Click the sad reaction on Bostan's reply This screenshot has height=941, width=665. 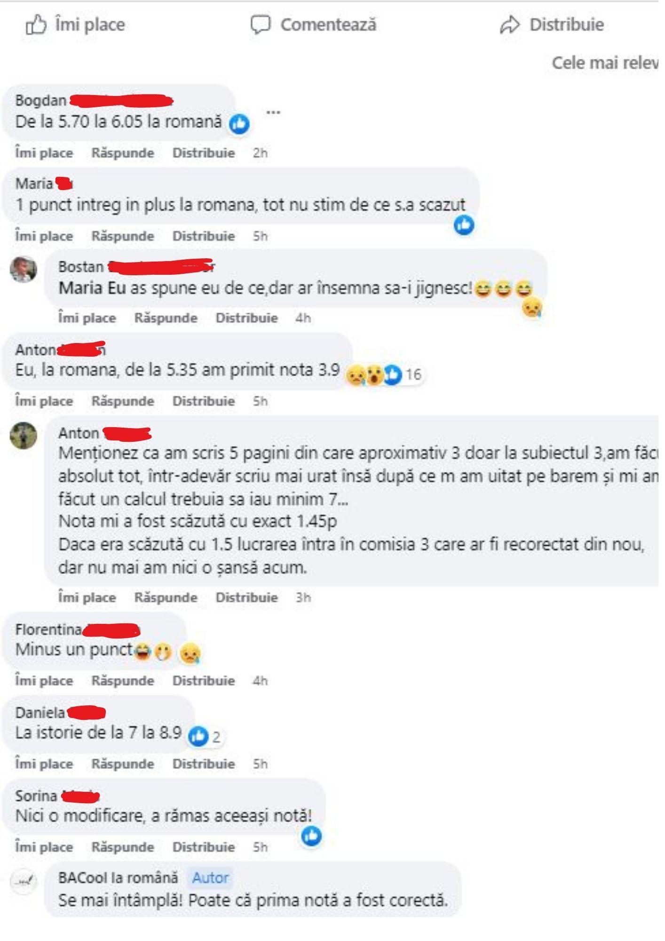(x=532, y=308)
